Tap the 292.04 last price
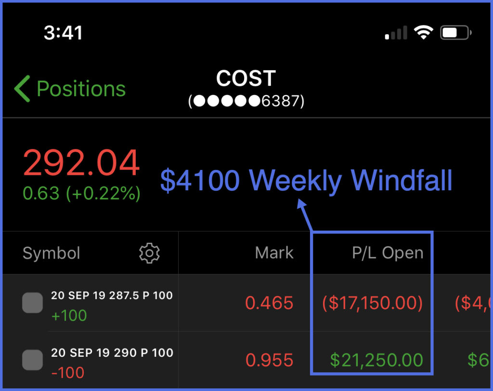This screenshot has height=391, width=493. tap(81, 163)
